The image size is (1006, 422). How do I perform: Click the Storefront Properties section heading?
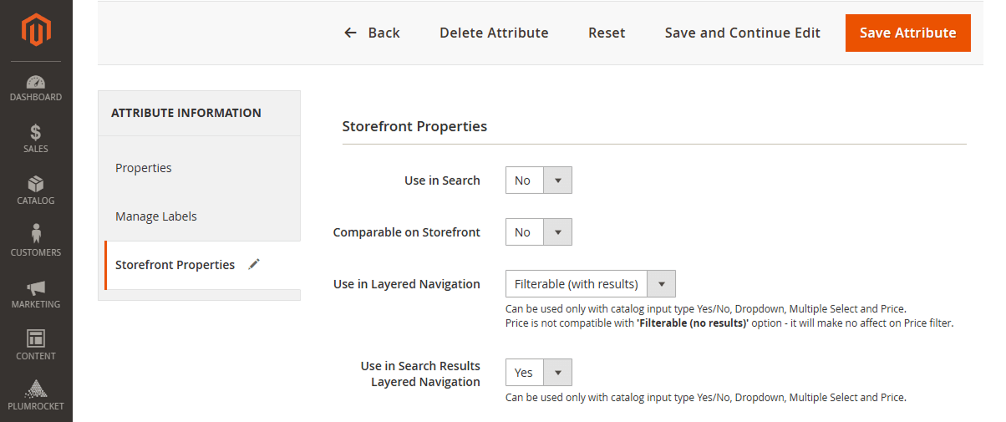414,127
